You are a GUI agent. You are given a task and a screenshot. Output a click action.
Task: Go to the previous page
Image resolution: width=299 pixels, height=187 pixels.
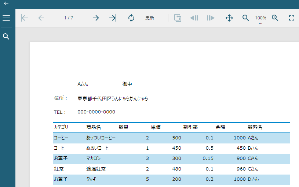click(41, 18)
